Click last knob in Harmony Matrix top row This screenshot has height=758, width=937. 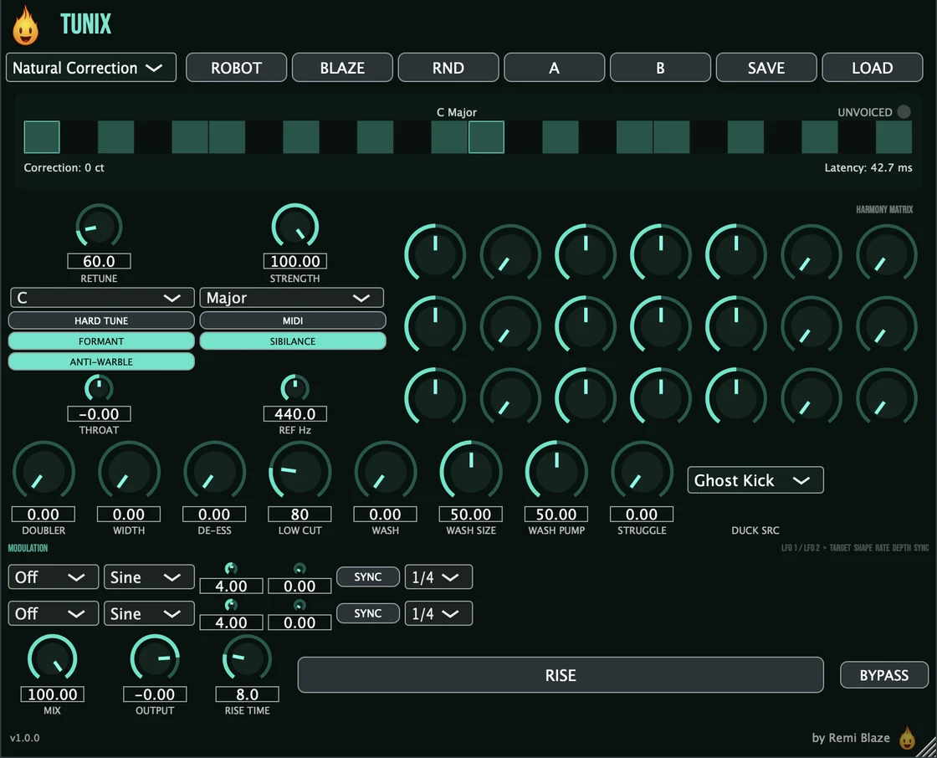pyautogui.click(x=887, y=254)
